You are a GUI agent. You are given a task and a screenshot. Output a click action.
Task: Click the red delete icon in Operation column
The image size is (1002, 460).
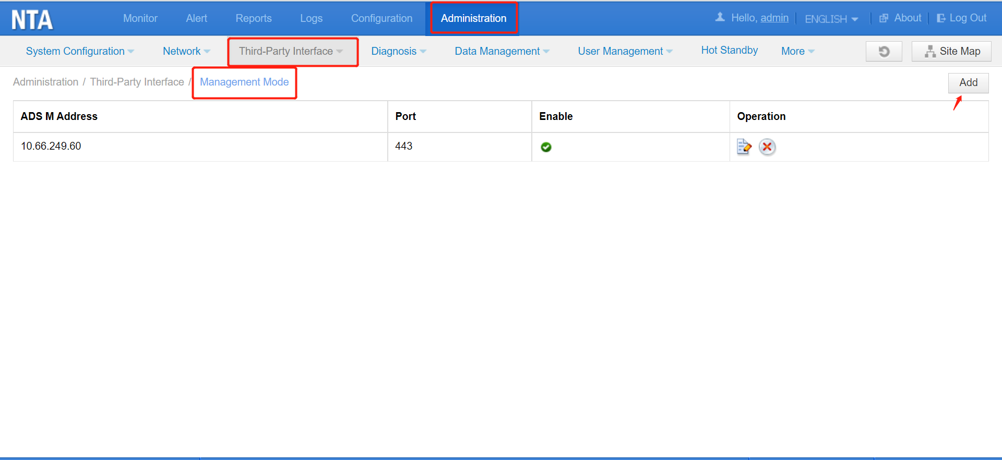767,147
